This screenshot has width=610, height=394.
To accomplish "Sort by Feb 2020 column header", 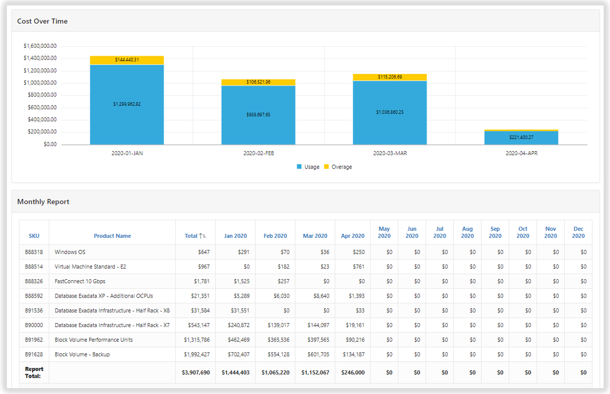I will point(275,236).
